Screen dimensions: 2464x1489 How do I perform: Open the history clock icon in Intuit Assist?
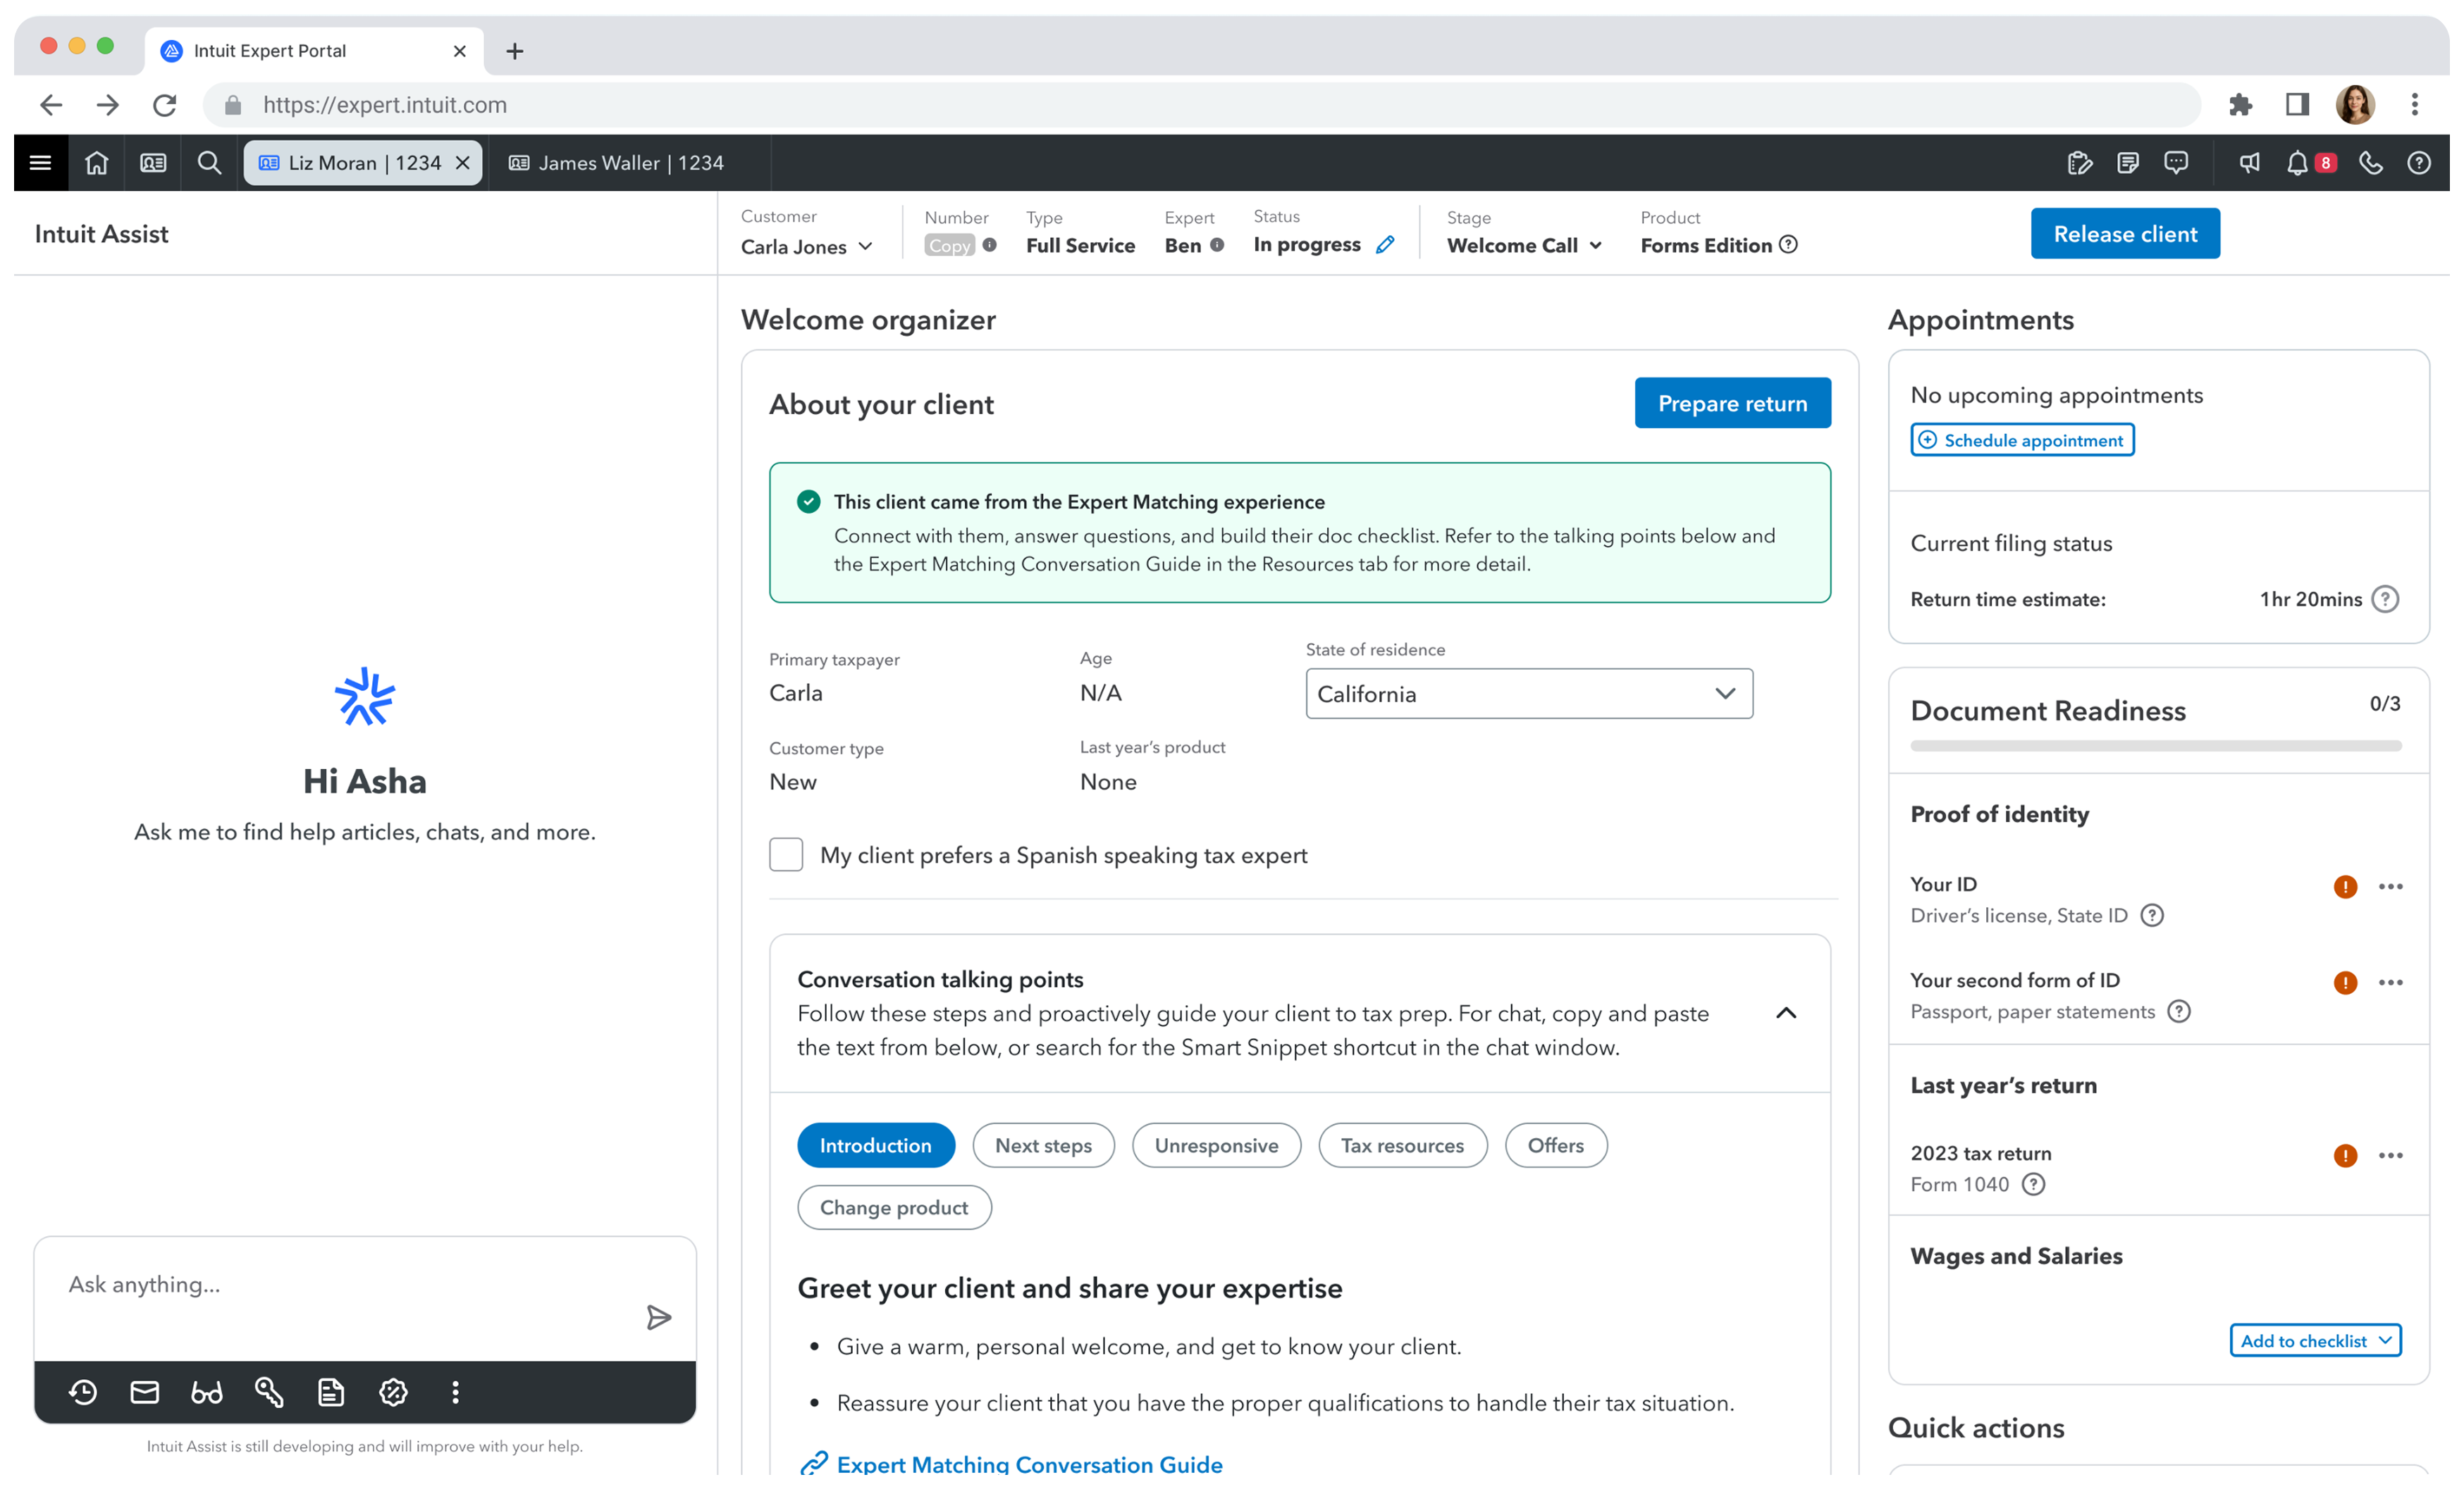pos(83,1392)
